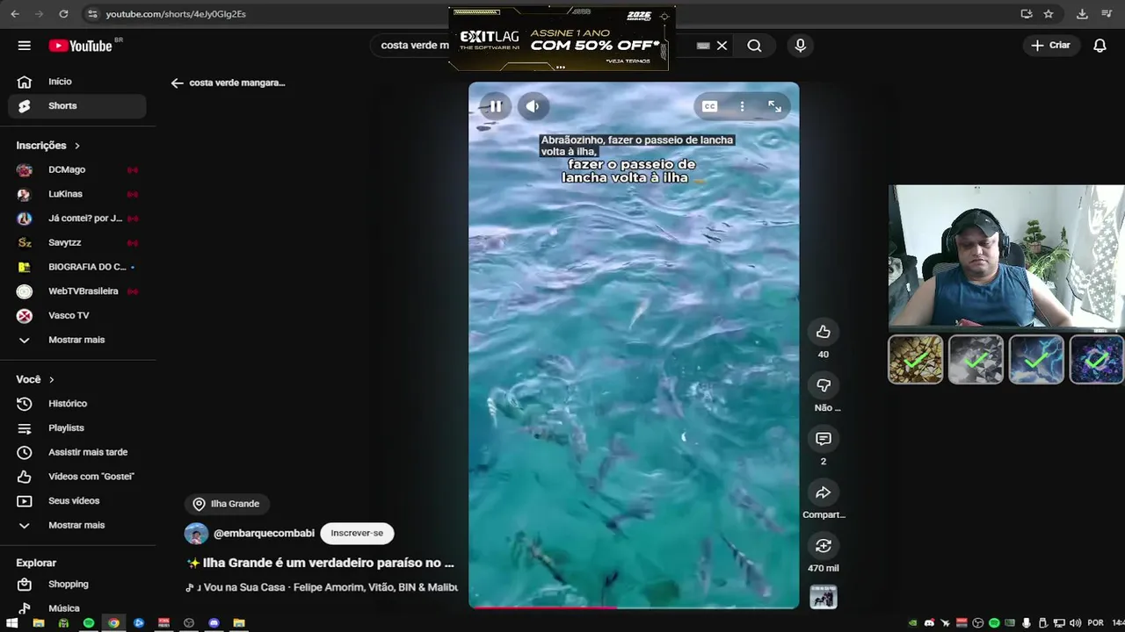Expand Mostrar mais below Seus vídeos

(x=77, y=525)
